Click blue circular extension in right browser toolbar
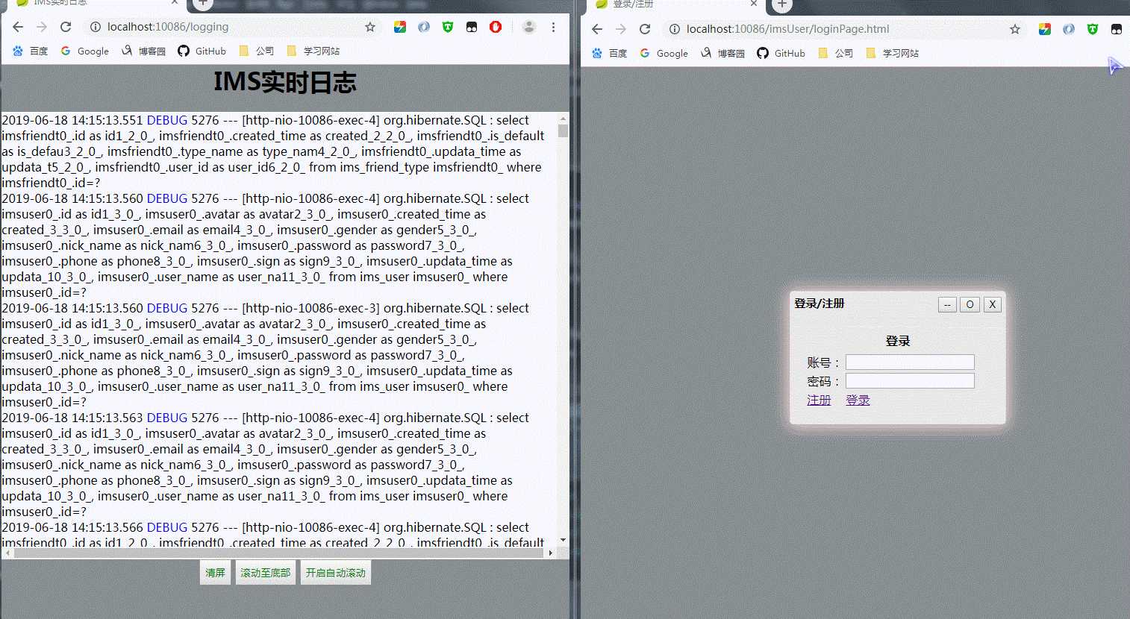 (1069, 29)
